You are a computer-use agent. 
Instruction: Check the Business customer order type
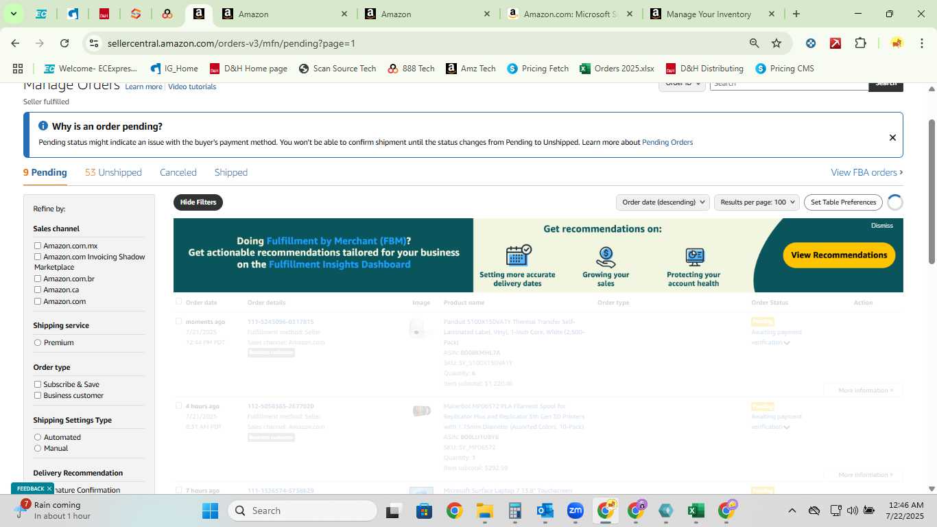click(x=38, y=395)
